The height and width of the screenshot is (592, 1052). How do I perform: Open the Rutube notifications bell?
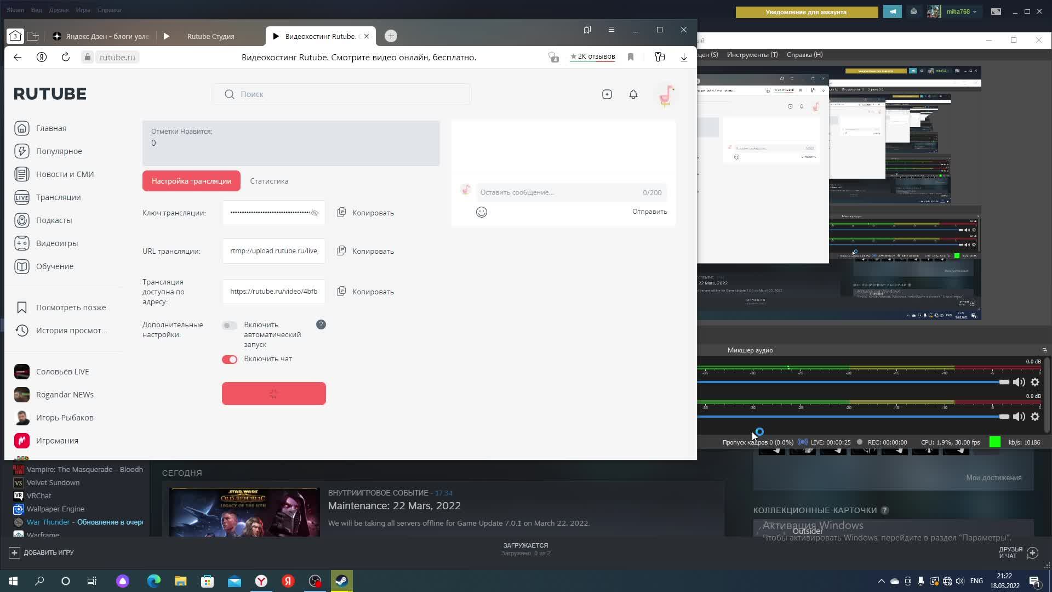pos(633,94)
